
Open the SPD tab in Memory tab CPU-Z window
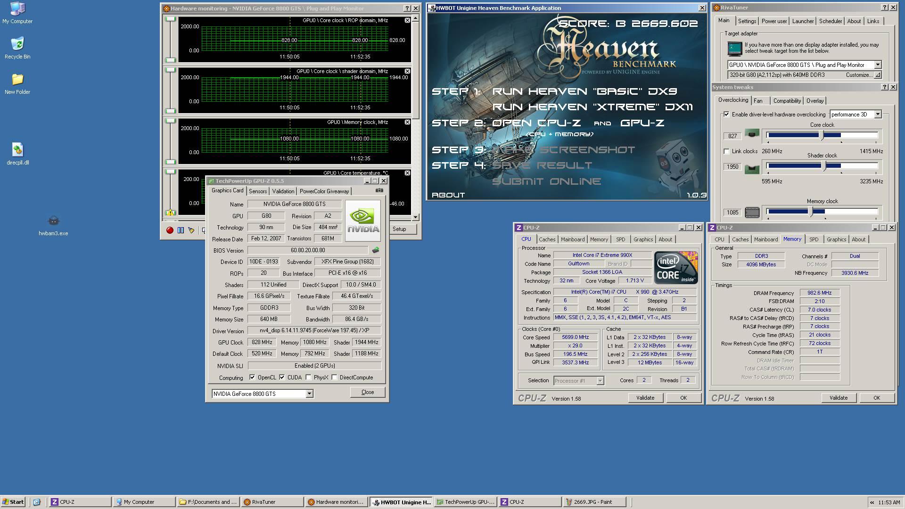pos(814,239)
